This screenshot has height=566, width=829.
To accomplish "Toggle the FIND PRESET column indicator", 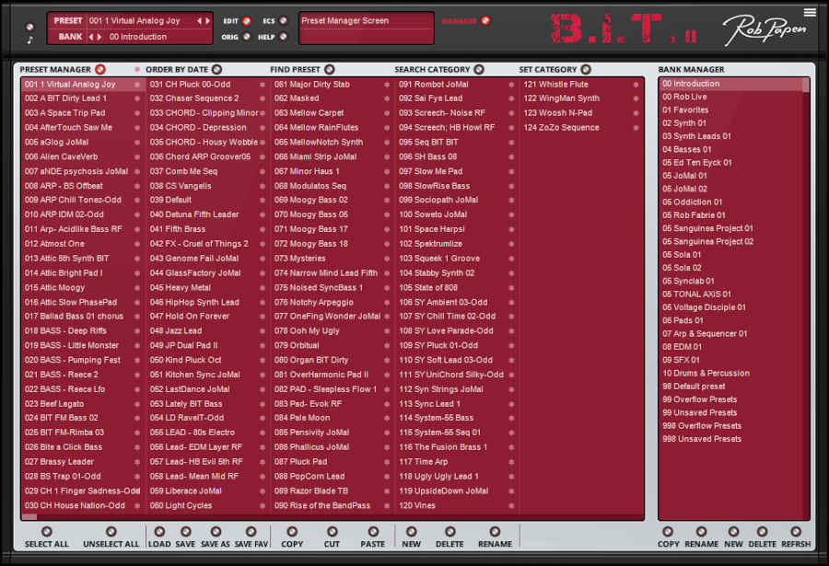I will (328, 68).
